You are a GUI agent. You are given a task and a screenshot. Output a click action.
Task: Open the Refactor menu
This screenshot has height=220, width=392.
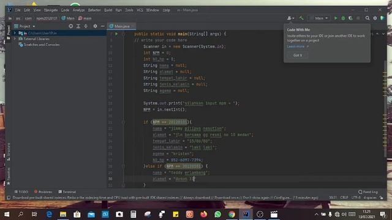point(94,10)
